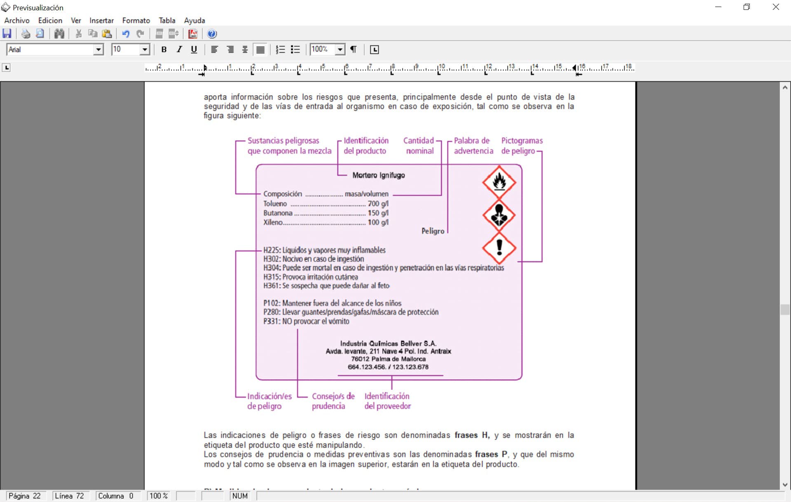Open the Insertar menu
The height and width of the screenshot is (502, 791).
pos(101,20)
